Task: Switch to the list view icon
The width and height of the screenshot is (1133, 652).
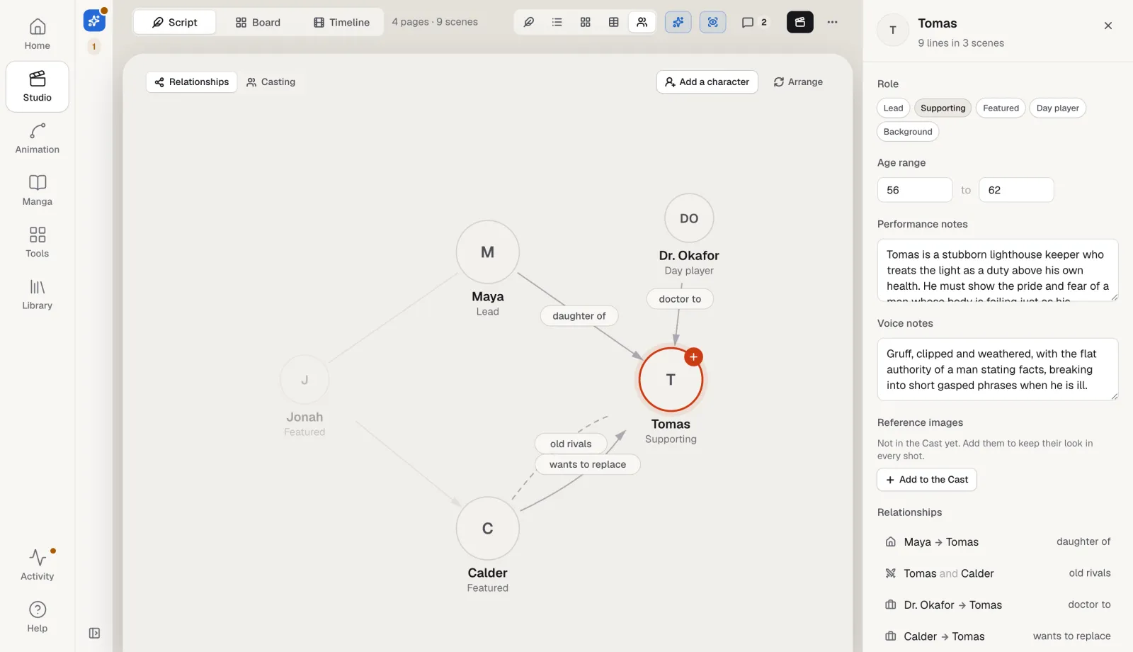Action: click(557, 22)
